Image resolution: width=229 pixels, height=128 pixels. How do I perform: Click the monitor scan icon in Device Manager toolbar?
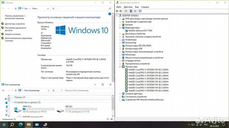click(x=140, y=11)
